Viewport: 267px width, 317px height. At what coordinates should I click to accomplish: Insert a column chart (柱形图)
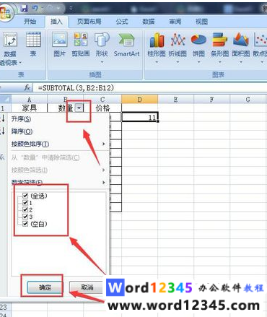(157, 48)
